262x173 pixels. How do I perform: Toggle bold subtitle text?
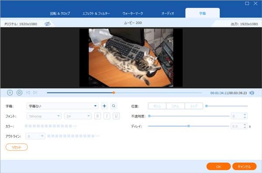(97, 116)
